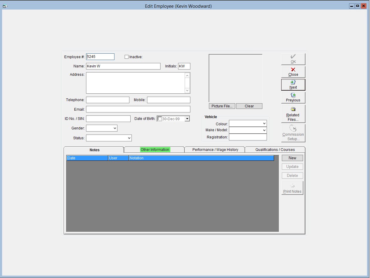Expand the Gender dropdown
Viewport: 370px width, 278px height.
click(115, 128)
